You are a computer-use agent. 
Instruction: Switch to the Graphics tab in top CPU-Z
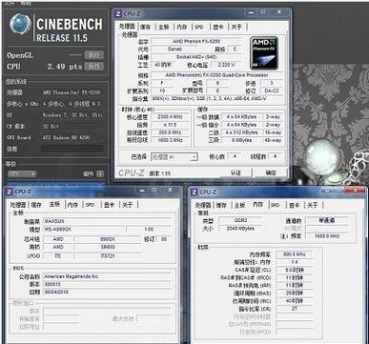218,27
